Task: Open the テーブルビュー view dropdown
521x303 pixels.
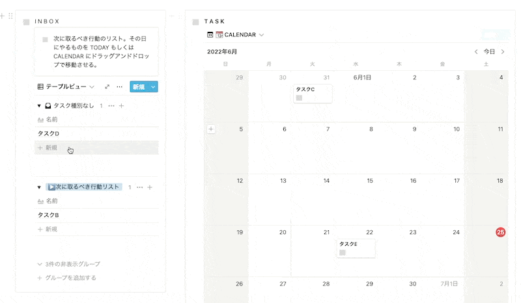Action: [66, 86]
